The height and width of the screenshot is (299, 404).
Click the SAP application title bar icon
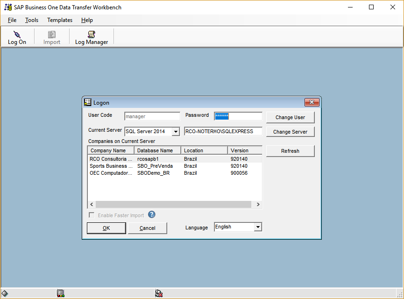(x=8, y=7)
